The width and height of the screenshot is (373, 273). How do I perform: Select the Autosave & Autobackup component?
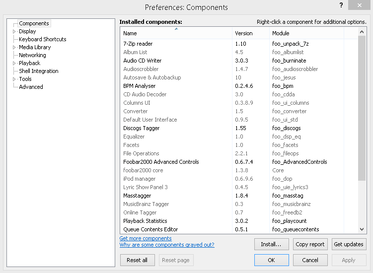coord(239,77)
